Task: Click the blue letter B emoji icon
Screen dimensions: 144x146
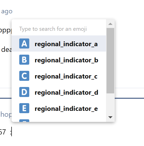Action: (x=24, y=60)
